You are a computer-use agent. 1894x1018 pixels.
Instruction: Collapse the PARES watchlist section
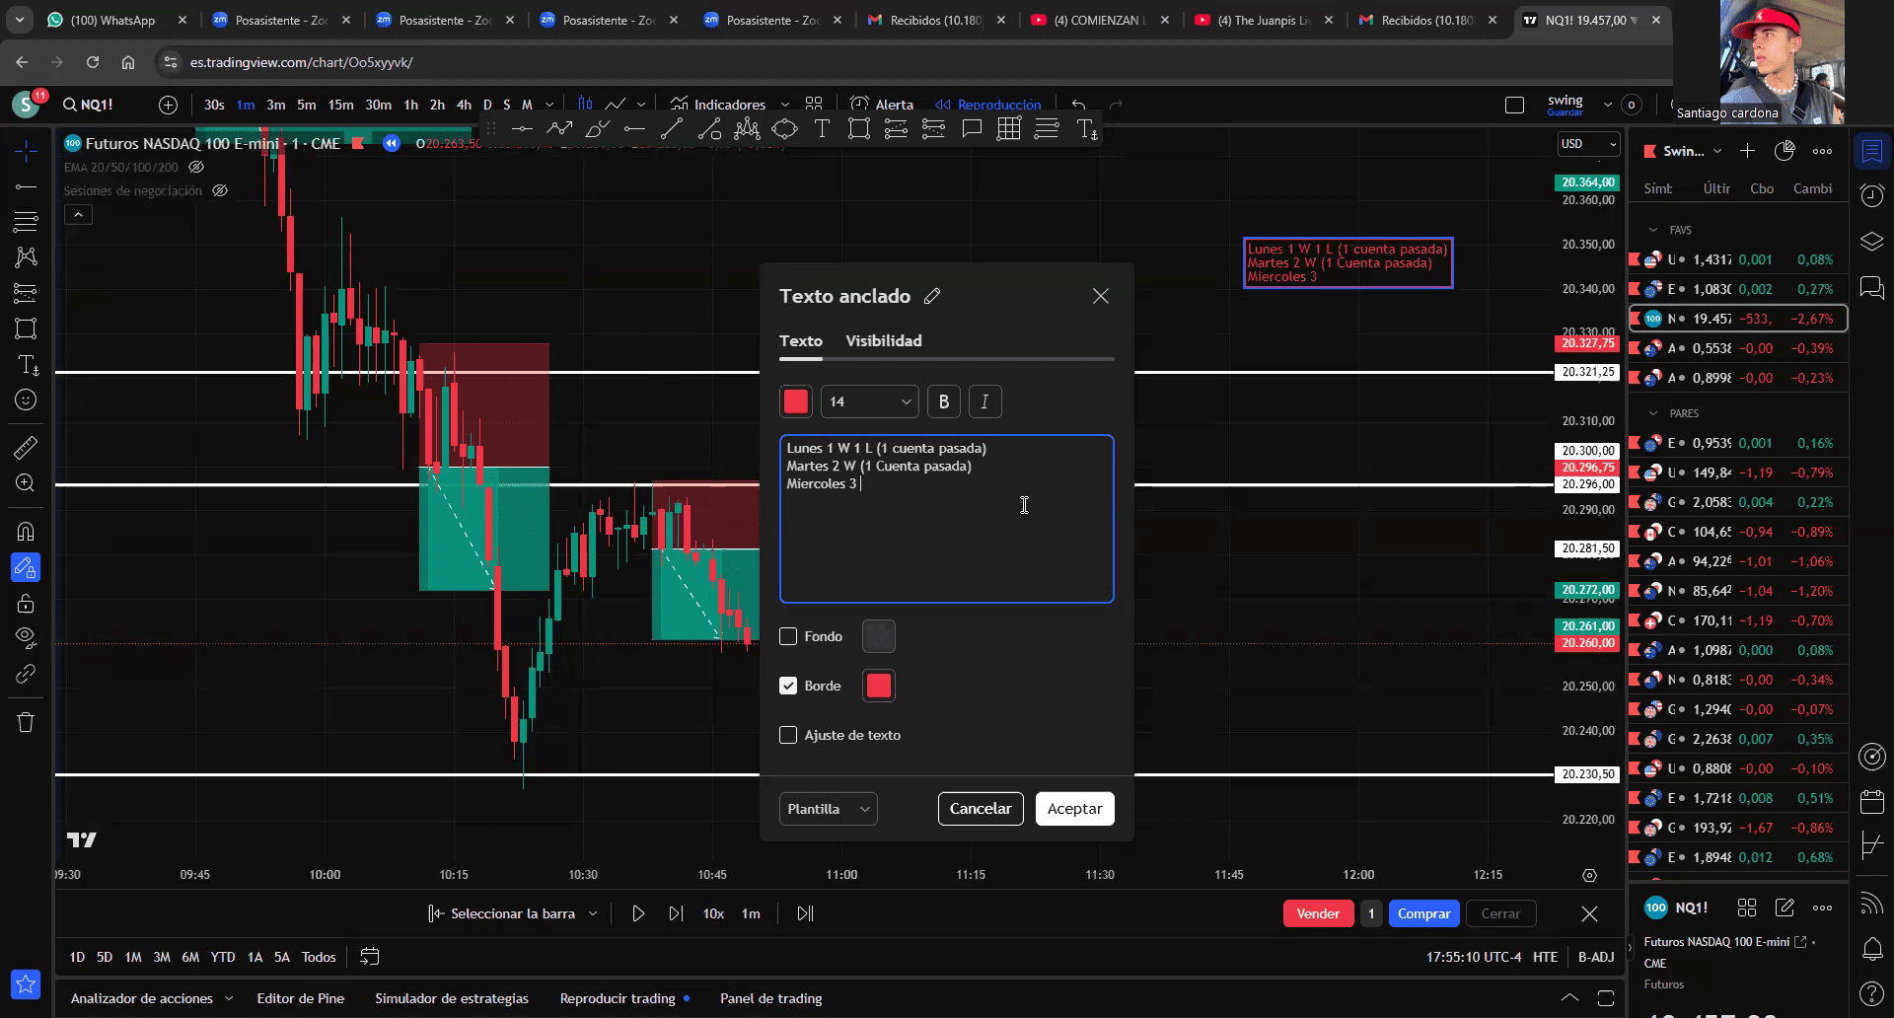pyautogui.click(x=1653, y=413)
